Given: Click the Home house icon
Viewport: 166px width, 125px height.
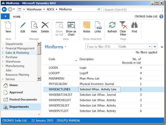Looking at the screenshot, I should click(x=6, y=85).
